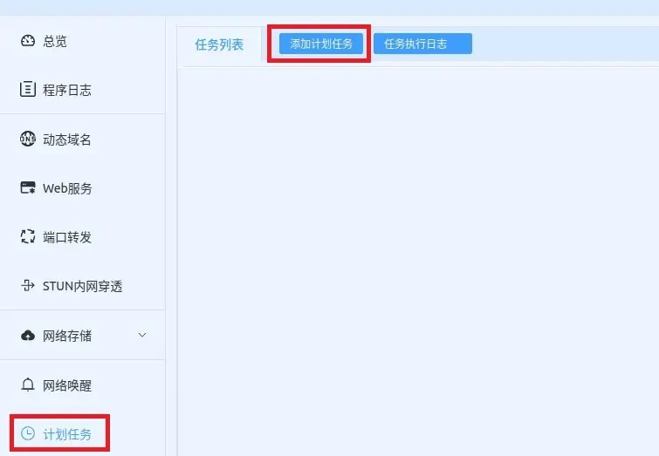Click the STUN内网穿透 arrow icon
Viewport: 659px width, 456px height.
coord(28,285)
